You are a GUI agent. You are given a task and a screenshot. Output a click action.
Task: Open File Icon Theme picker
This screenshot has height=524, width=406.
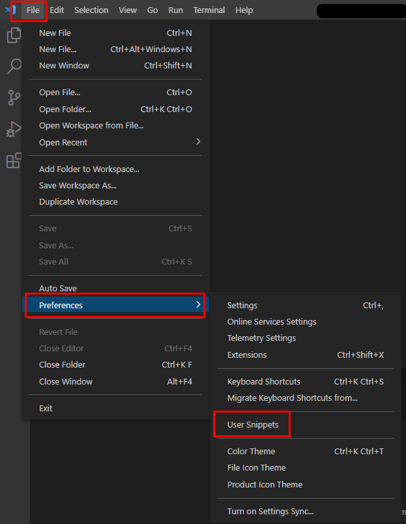click(306, 468)
